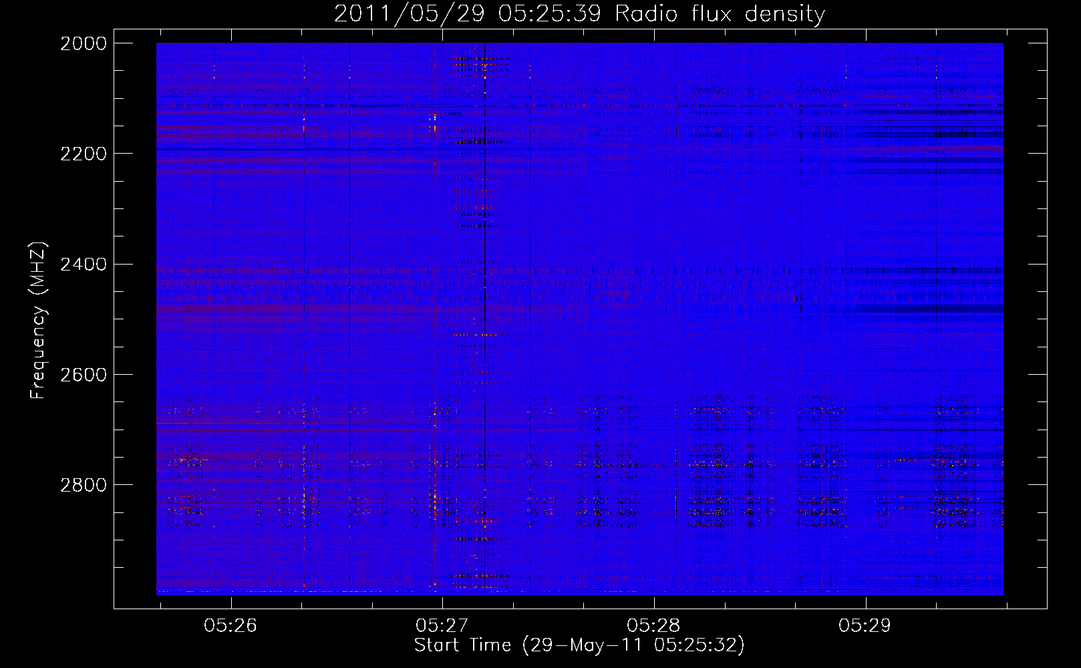Select the 2200 frequency tick label
Screen dimensions: 1081x668
click(x=84, y=154)
